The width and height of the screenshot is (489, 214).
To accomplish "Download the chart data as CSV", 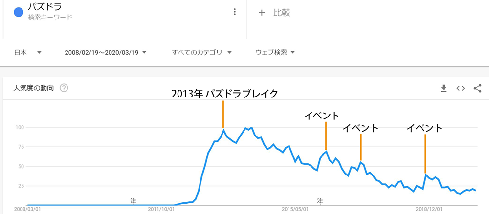I will coord(444,89).
